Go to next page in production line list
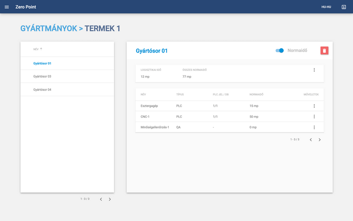This screenshot has width=353, height=221. (x=110, y=199)
